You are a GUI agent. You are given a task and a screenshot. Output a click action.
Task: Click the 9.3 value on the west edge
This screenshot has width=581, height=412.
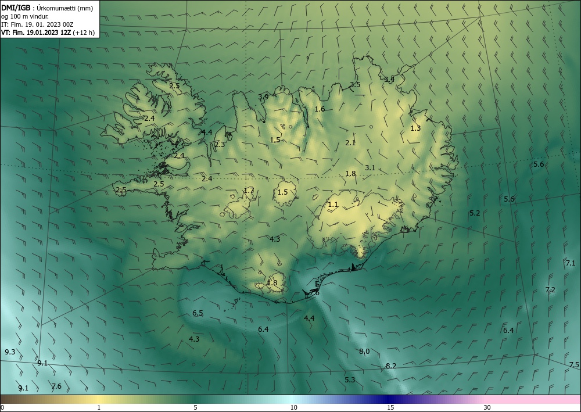[10, 352]
